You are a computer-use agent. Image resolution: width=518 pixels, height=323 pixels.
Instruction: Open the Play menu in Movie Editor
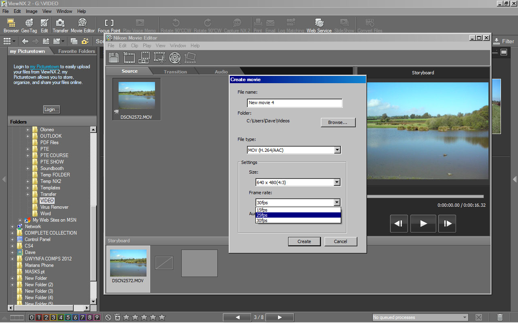pyautogui.click(x=147, y=46)
